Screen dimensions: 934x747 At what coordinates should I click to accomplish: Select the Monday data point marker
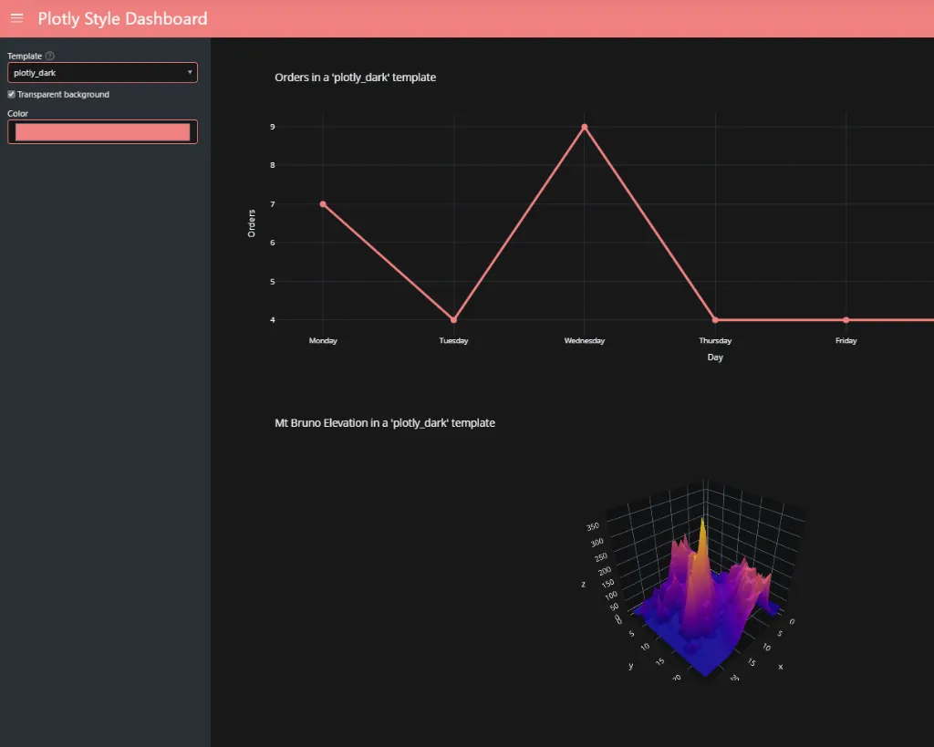point(323,204)
